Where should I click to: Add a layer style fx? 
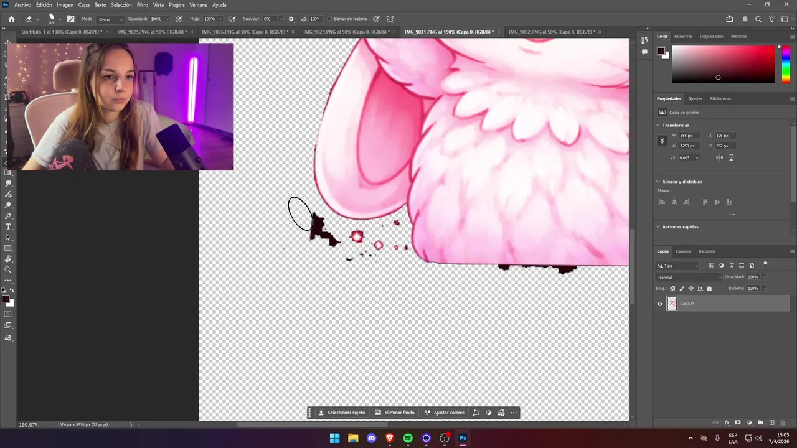tap(727, 422)
